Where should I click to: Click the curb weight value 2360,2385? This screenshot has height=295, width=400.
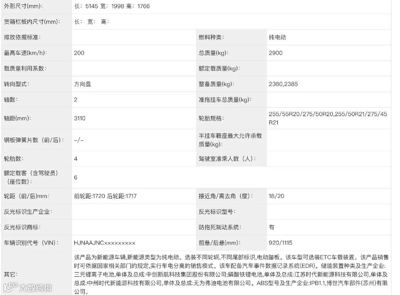tap(283, 84)
